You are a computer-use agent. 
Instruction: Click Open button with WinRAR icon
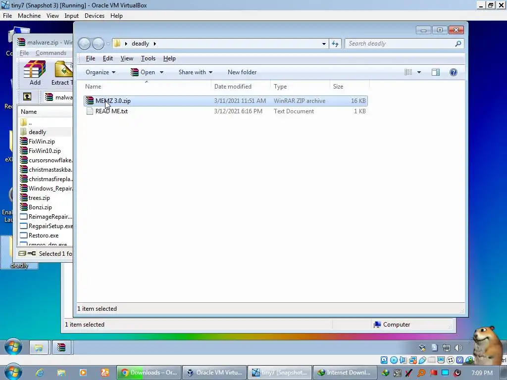(143, 72)
